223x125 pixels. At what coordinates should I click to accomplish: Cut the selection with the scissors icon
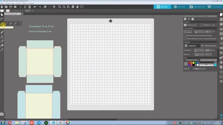[21, 7]
